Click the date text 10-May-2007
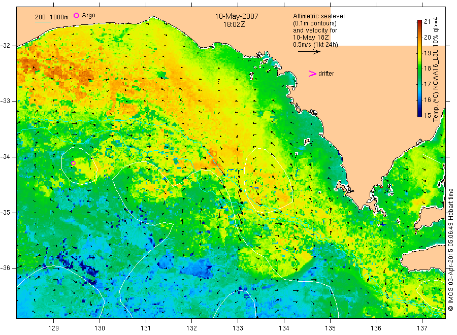This screenshot has height=335, width=457. 237,16
